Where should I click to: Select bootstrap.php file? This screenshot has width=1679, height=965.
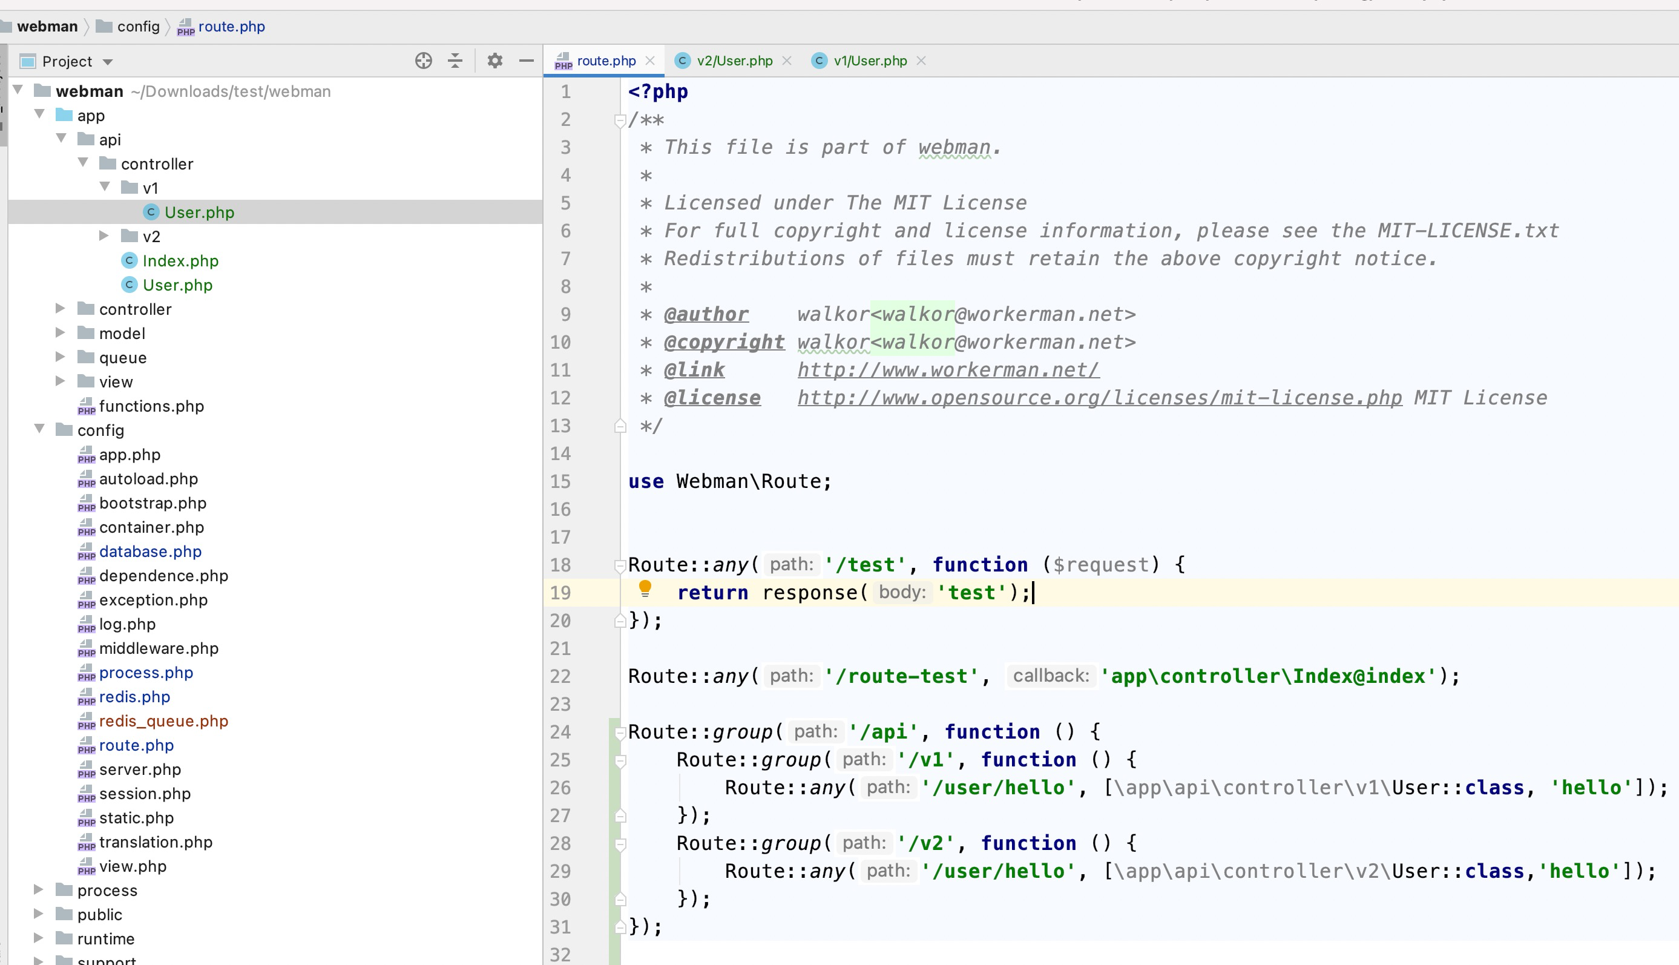[x=153, y=502]
